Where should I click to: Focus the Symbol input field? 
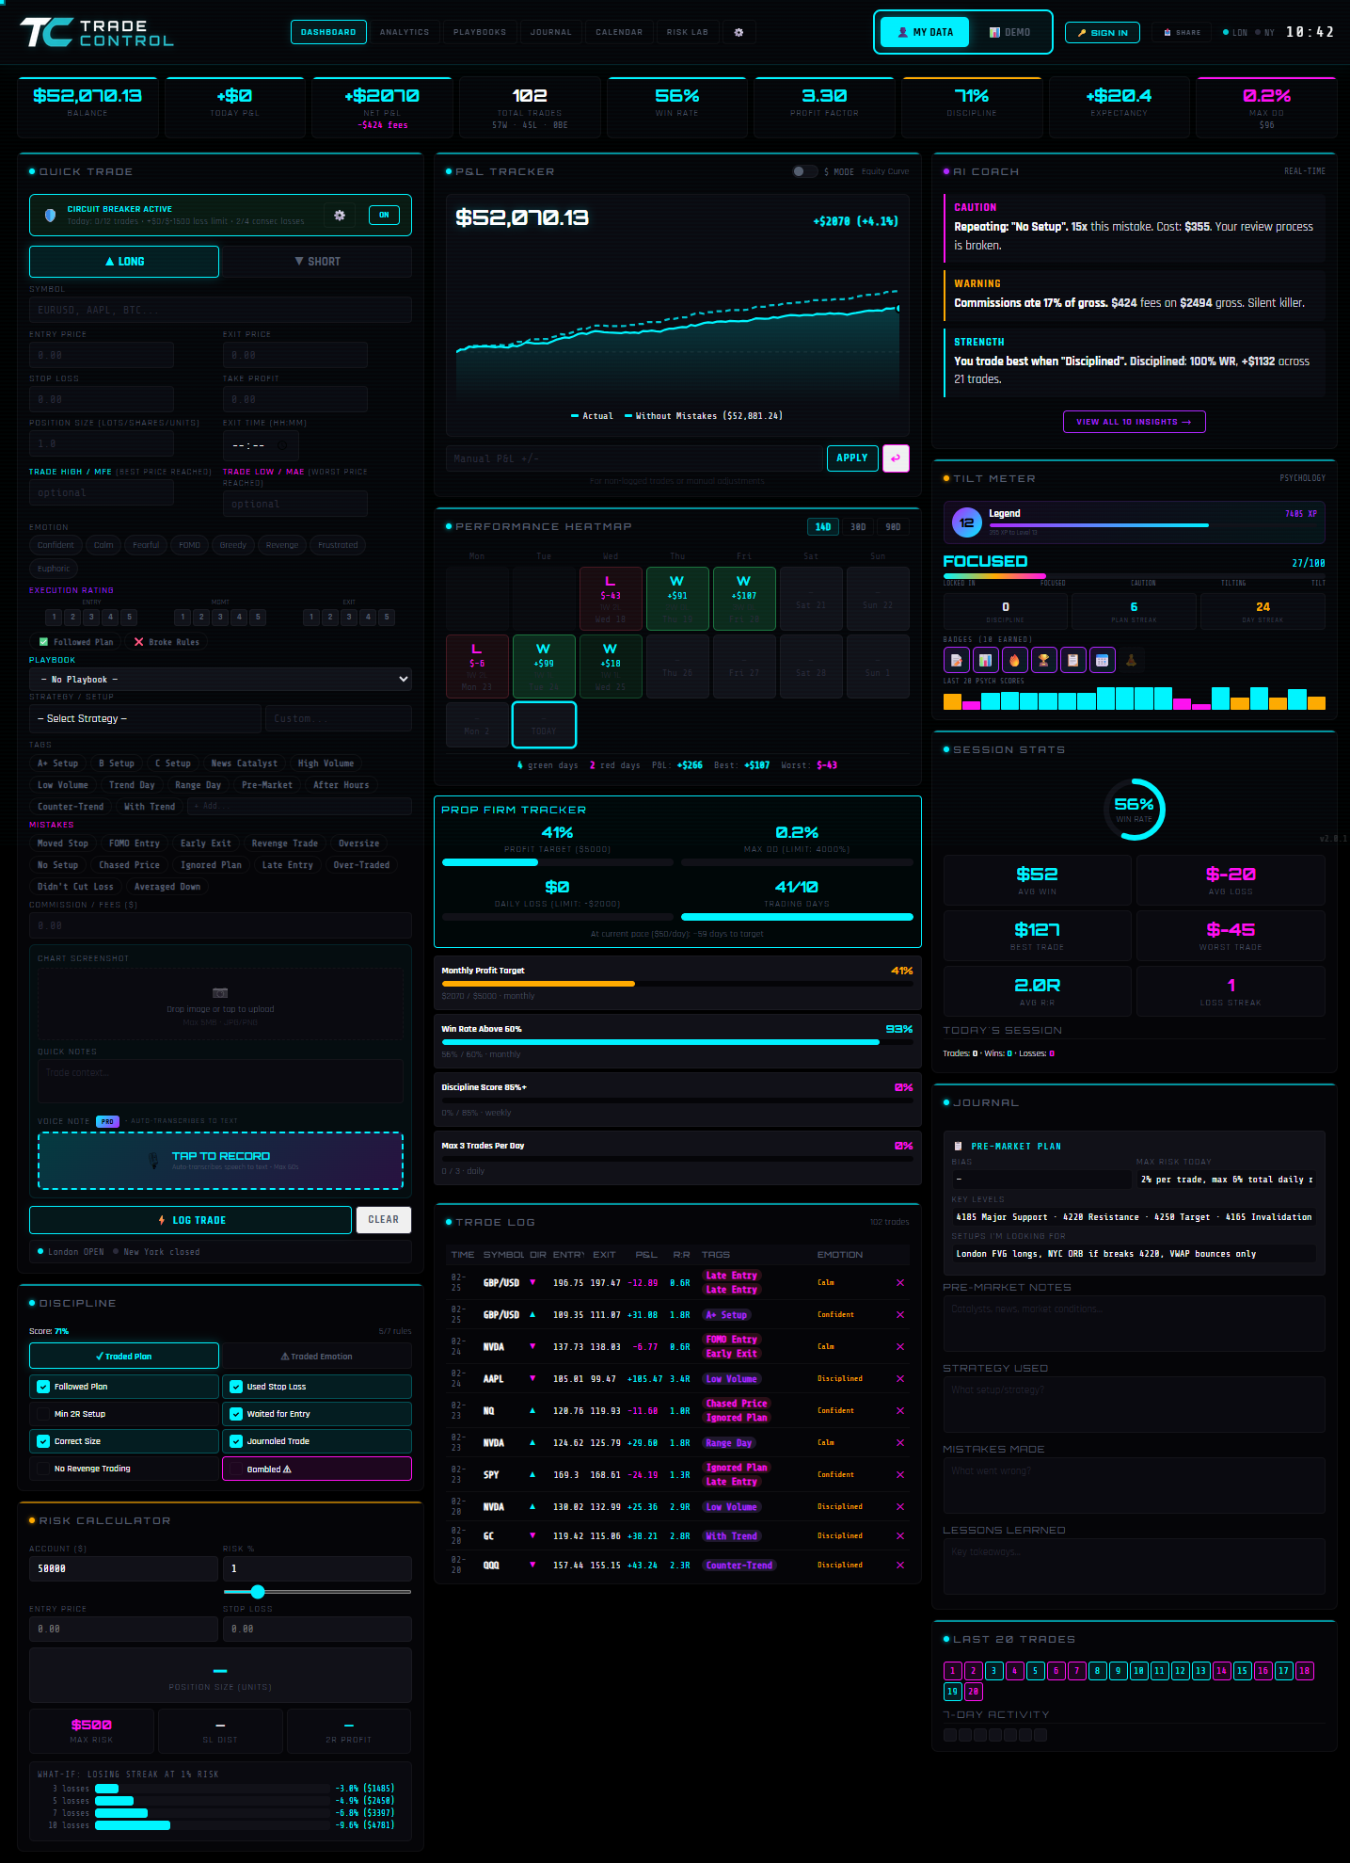pos(220,310)
